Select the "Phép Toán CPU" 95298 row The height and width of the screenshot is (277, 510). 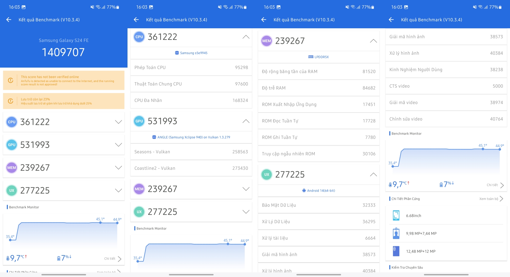coord(191,68)
